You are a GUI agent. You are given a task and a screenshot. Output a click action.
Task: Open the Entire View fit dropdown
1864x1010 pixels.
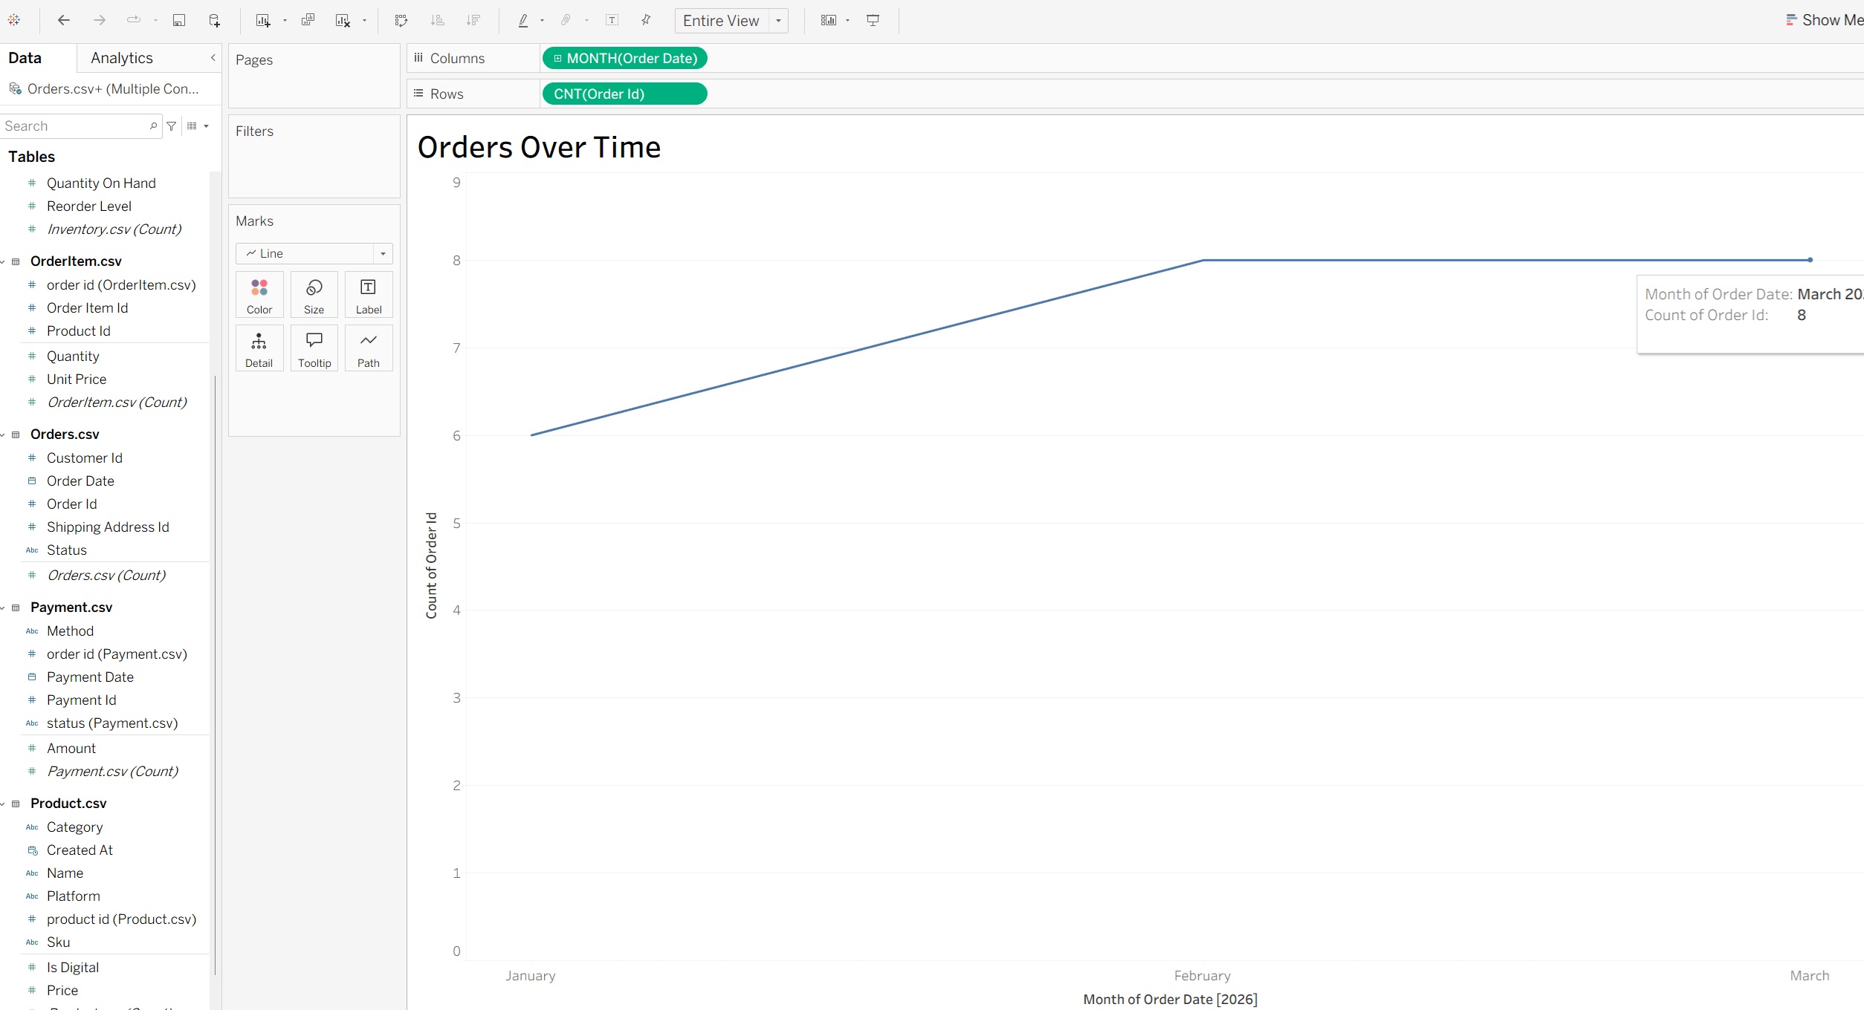(777, 21)
